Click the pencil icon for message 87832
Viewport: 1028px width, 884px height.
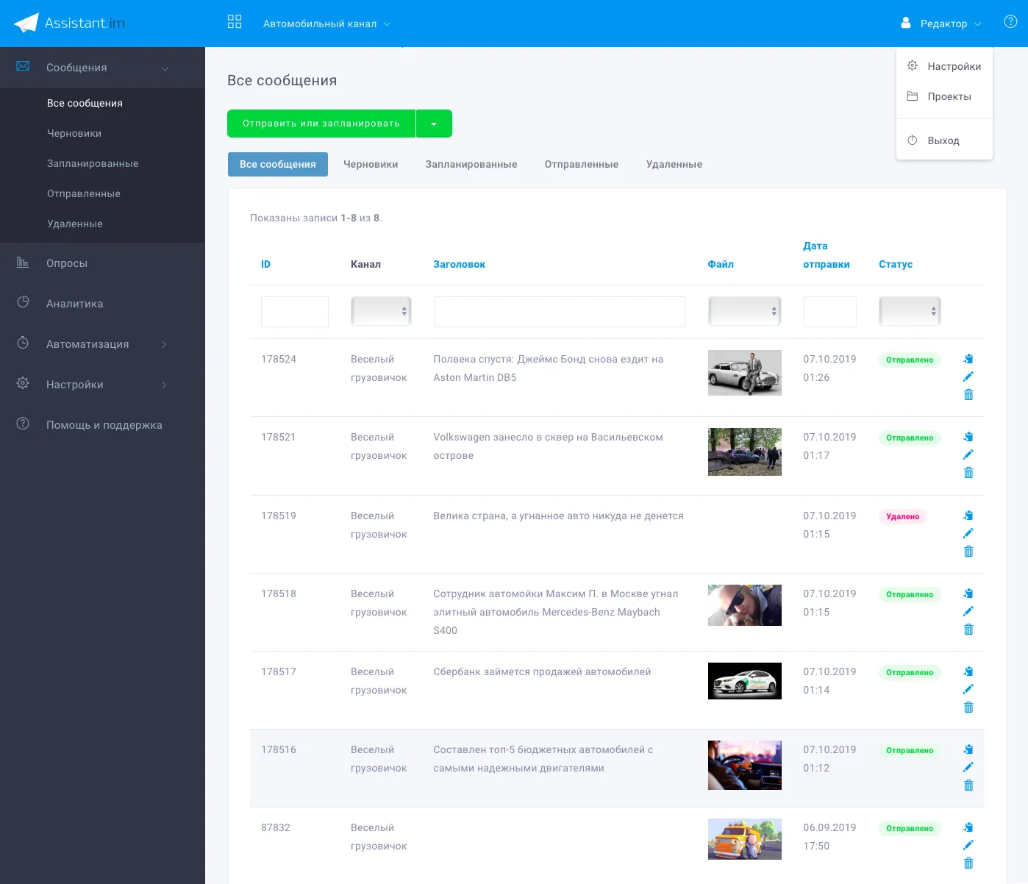tap(968, 845)
